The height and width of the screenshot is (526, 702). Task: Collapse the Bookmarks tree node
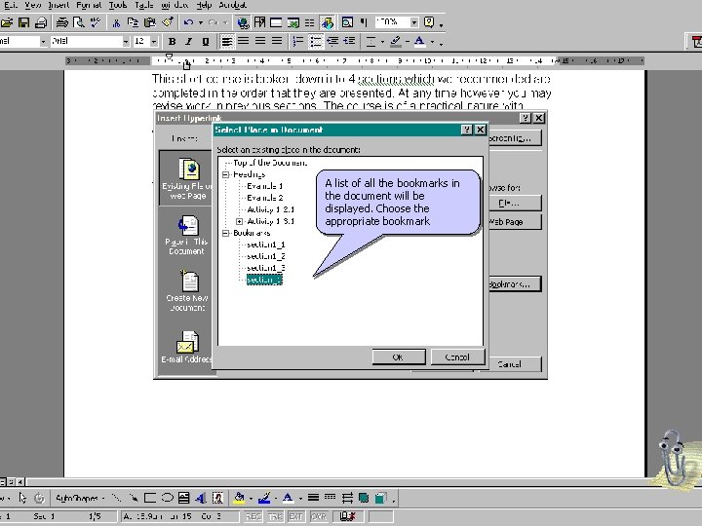(225, 233)
